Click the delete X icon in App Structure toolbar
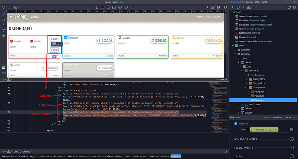This screenshot has width=298, height=159. pos(244,7)
